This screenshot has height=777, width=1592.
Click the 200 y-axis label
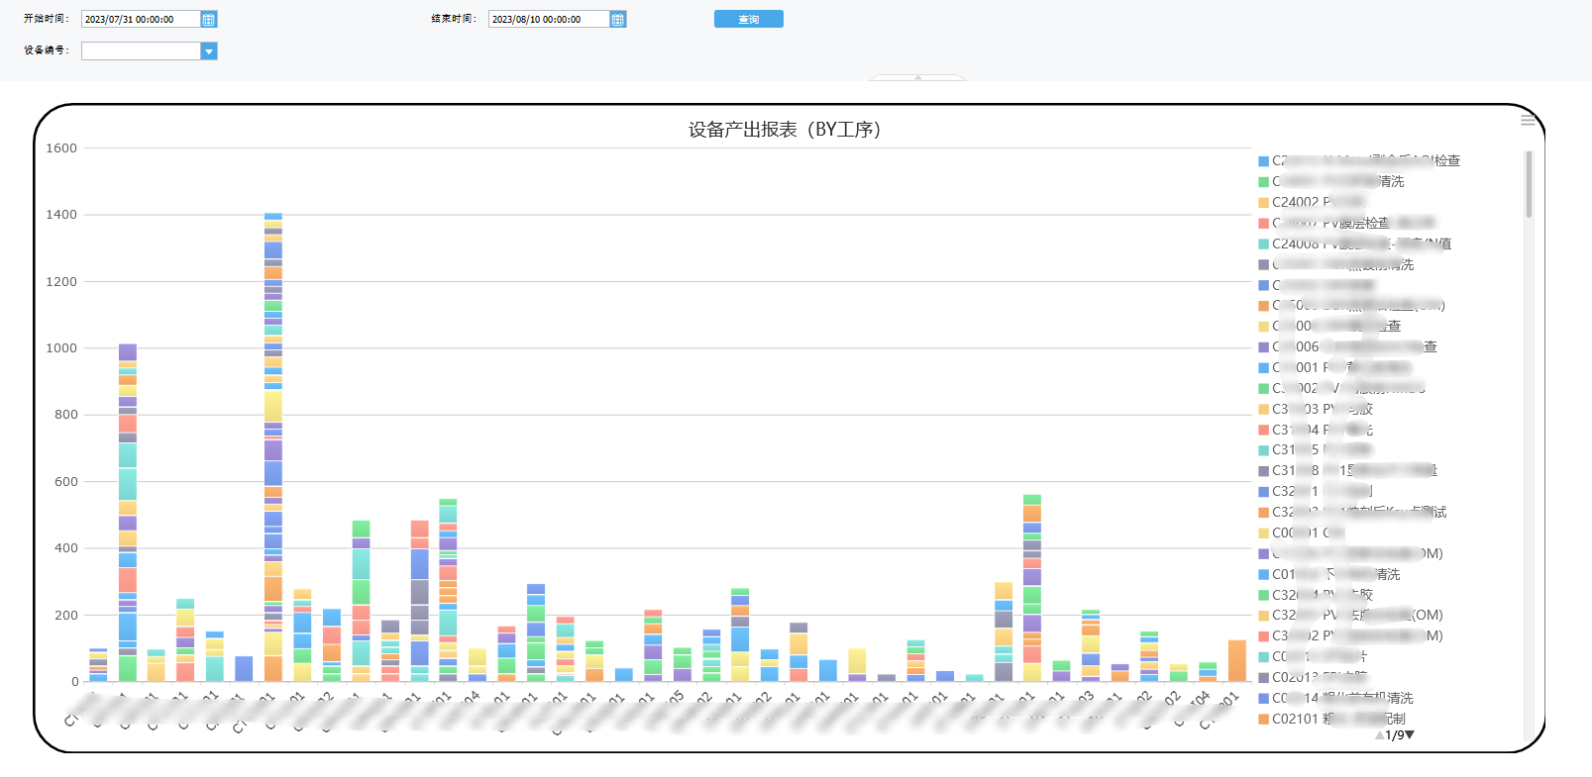(x=66, y=616)
